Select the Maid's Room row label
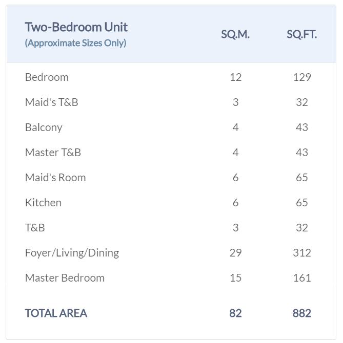The width and height of the screenshot is (343, 343). coord(55,178)
